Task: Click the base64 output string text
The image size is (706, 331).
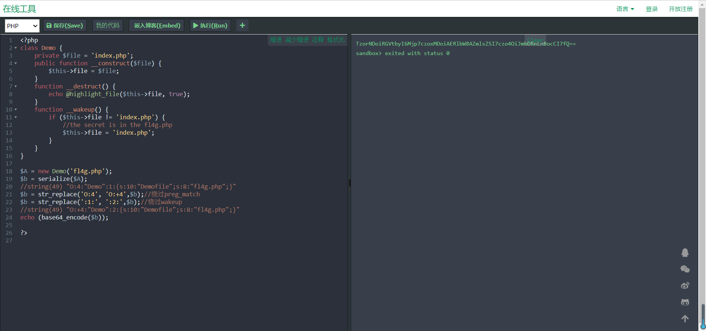Action: [466, 44]
